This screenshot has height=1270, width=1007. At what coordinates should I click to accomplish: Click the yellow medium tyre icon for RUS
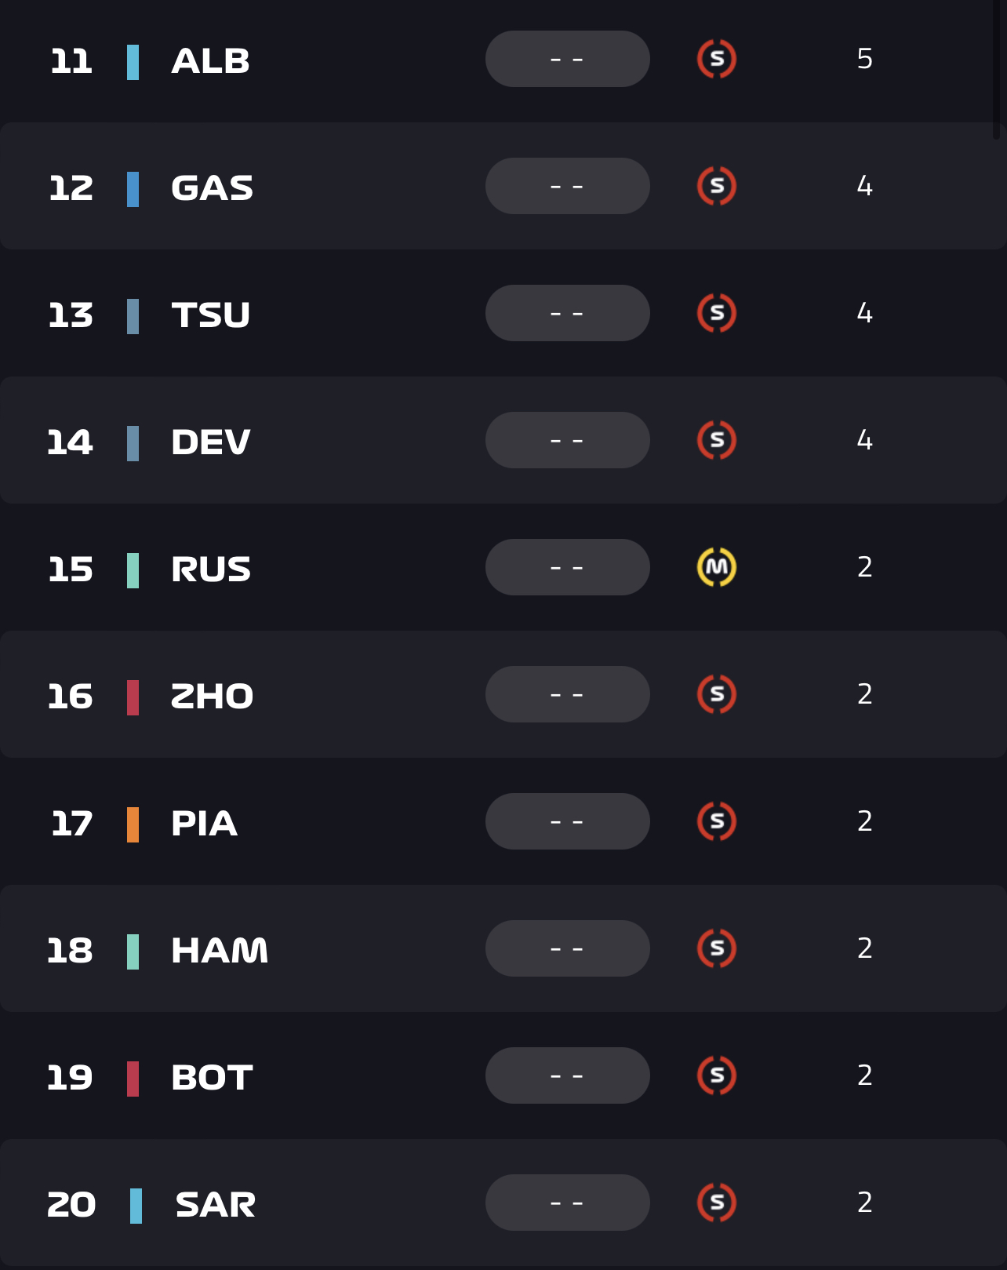pyautogui.click(x=717, y=567)
